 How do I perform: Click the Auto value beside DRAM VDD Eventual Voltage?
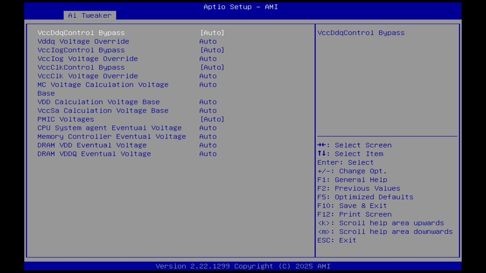point(208,145)
